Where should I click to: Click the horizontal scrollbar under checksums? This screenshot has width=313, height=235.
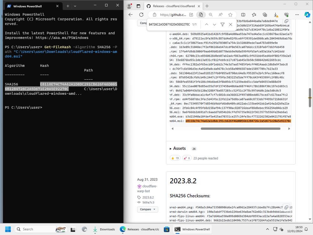[240, 129]
